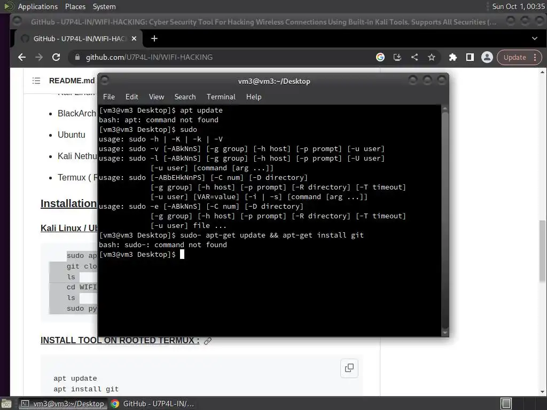Click the Ubuntu list item text
This screenshot has width=547, height=410.
click(x=71, y=135)
